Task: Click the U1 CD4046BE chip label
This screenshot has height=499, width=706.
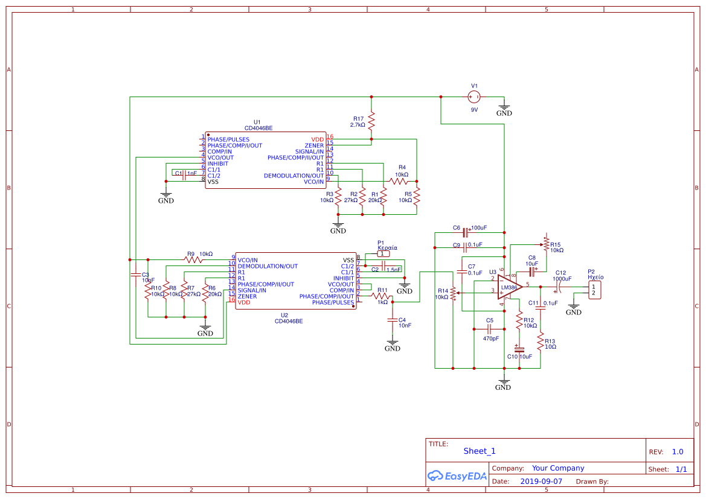Action: pyautogui.click(x=258, y=125)
